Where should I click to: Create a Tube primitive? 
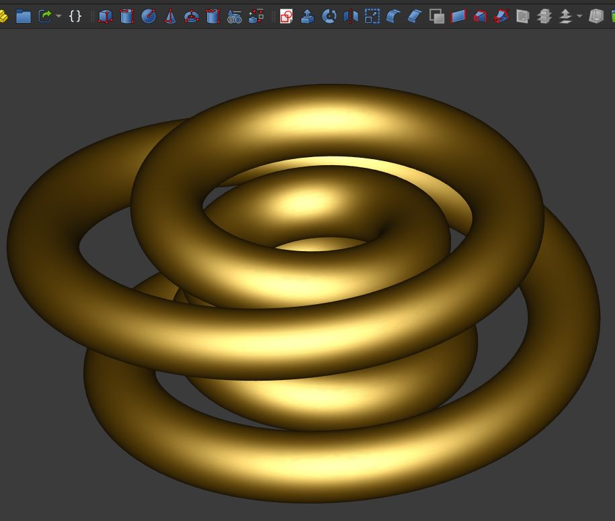[x=213, y=17]
